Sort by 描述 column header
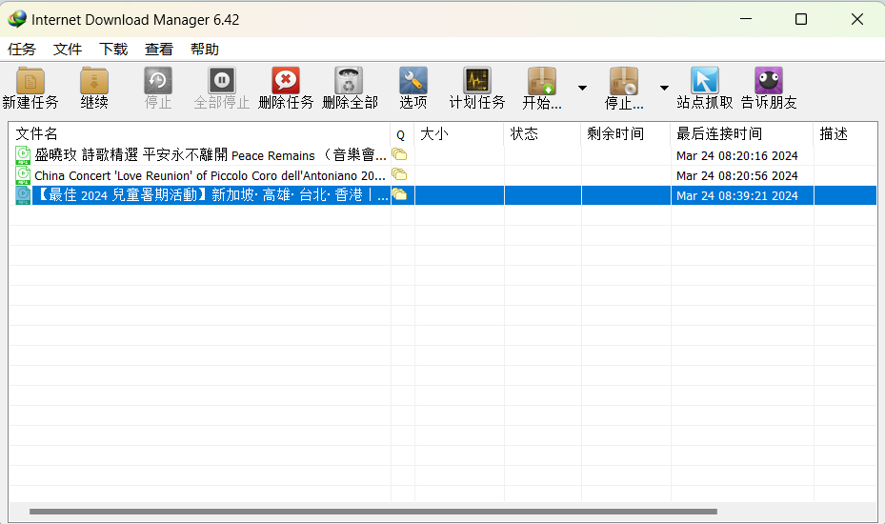 coord(845,133)
